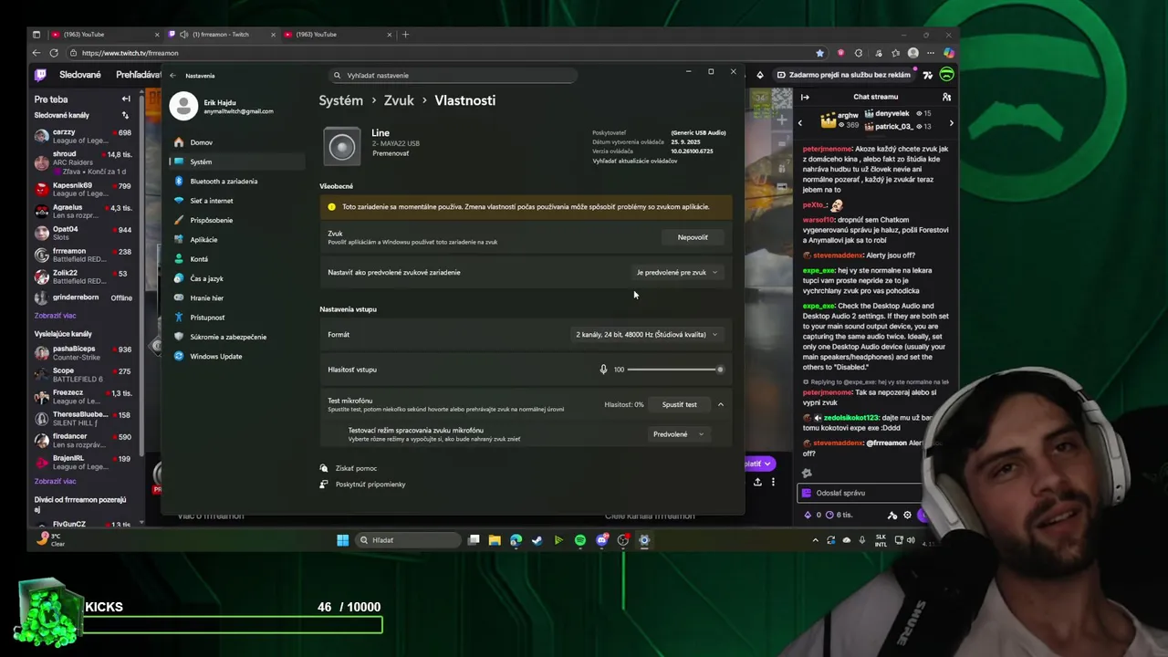This screenshot has height=657, width=1168.
Task: Open Windows Update settings page
Action: [x=236, y=356]
